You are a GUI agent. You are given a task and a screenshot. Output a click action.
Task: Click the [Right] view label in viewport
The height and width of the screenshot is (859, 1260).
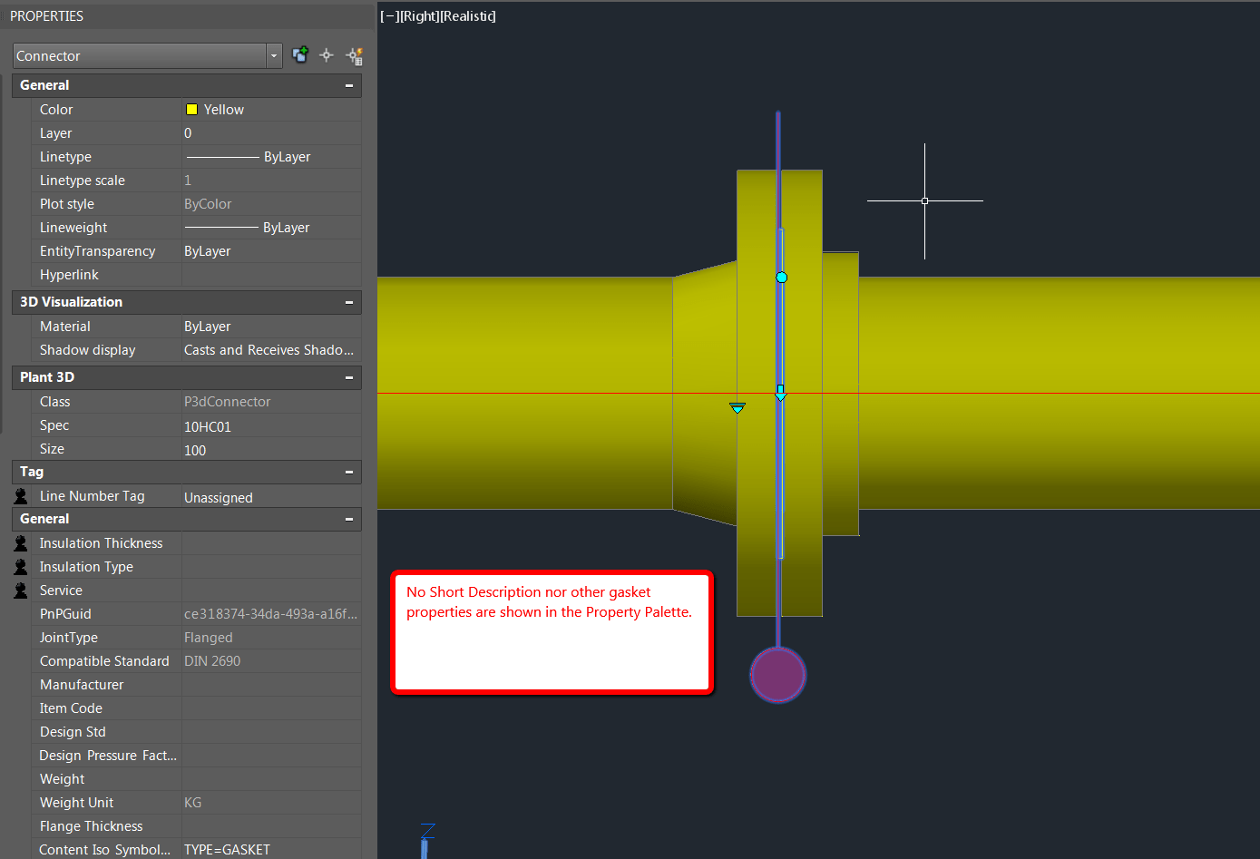[x=420, y=16]
